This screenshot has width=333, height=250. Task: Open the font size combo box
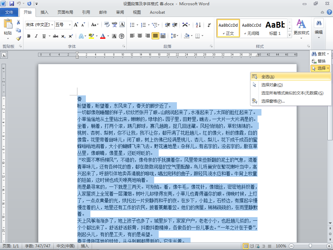click(63, 25)
